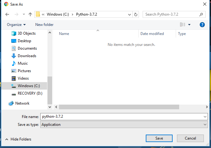
Task: Open the view options dropdown arrow
Action: pyautogui.click(x=189, y=24)
